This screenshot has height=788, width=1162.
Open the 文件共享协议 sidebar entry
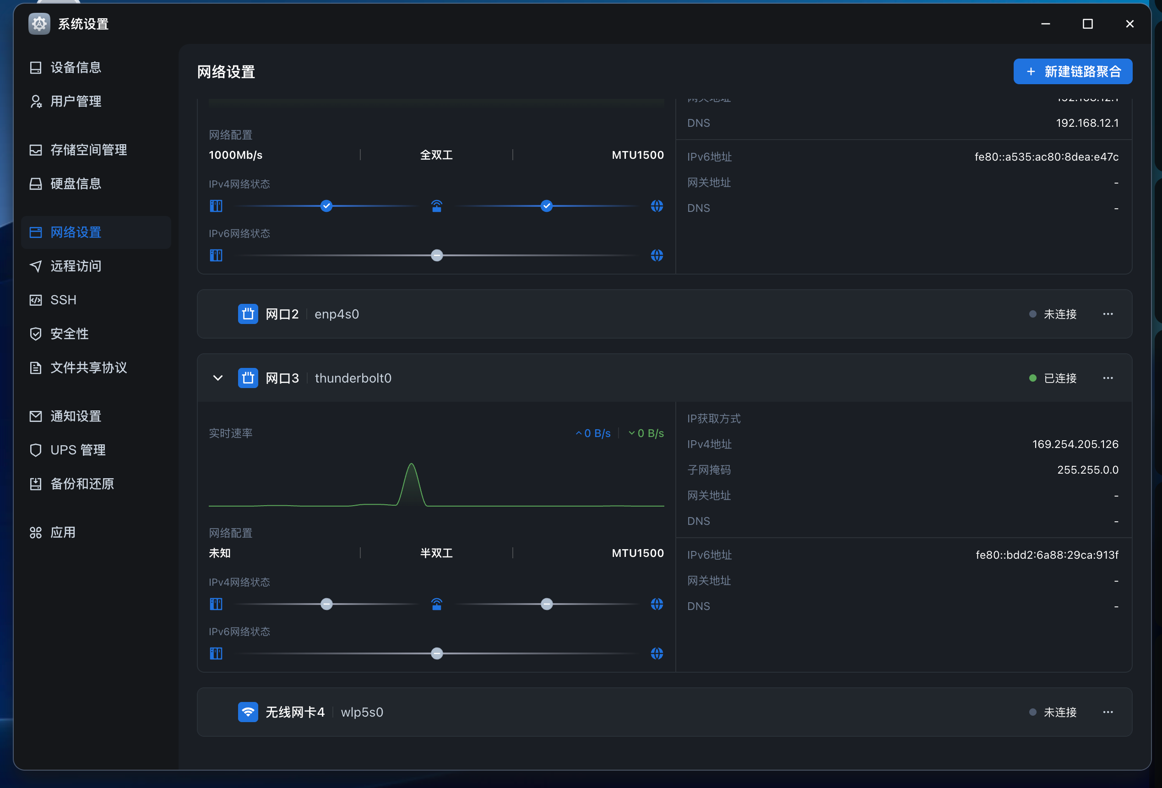pyautogui.click(x=88, y=368)
